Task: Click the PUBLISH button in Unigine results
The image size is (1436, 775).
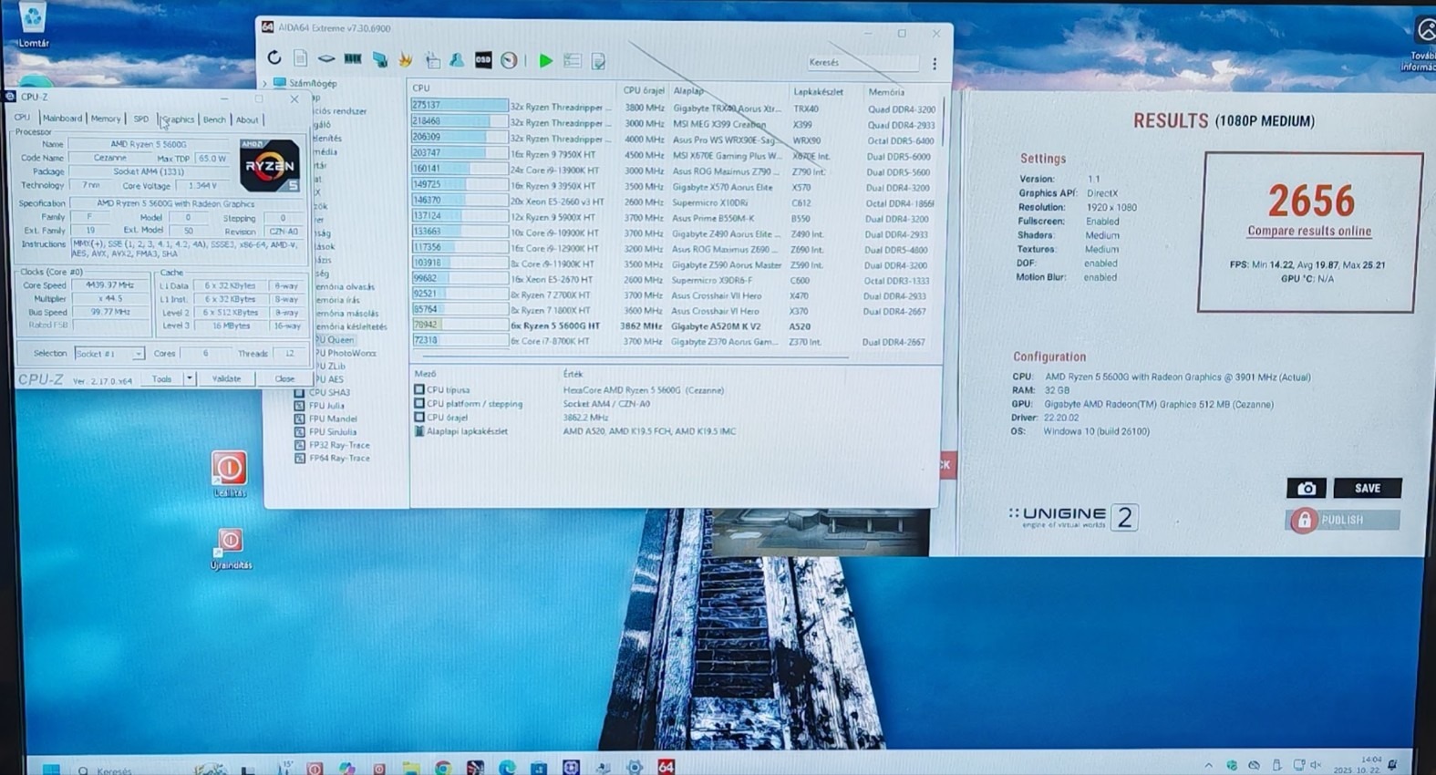Action: coord(1342,521)
